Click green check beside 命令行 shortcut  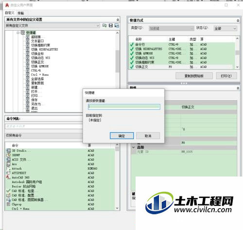132,44
